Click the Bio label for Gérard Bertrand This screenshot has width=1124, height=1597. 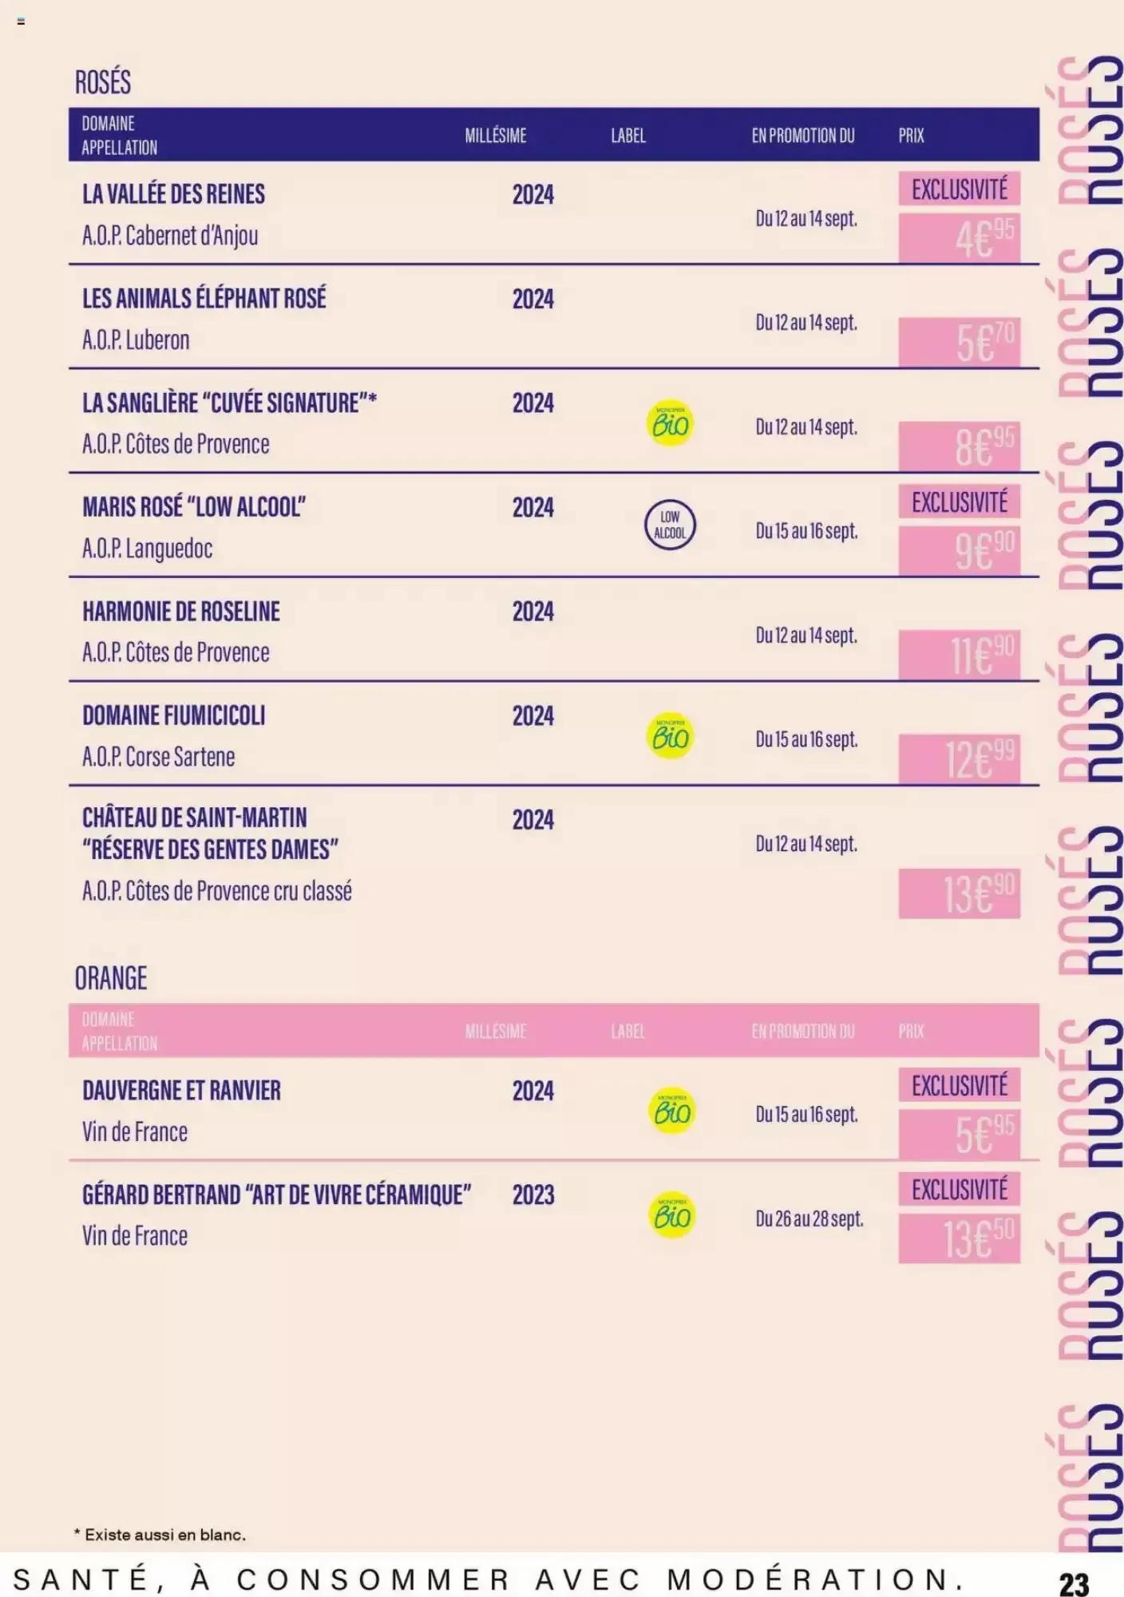[x=671, y=1215]
